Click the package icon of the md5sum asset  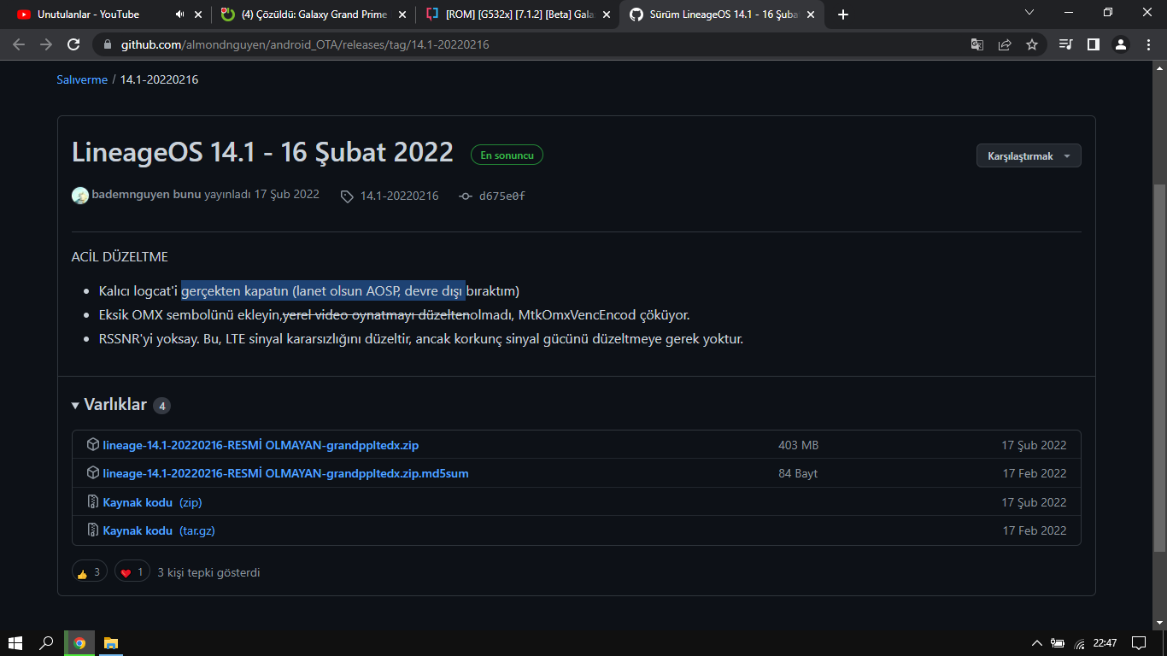93,472
